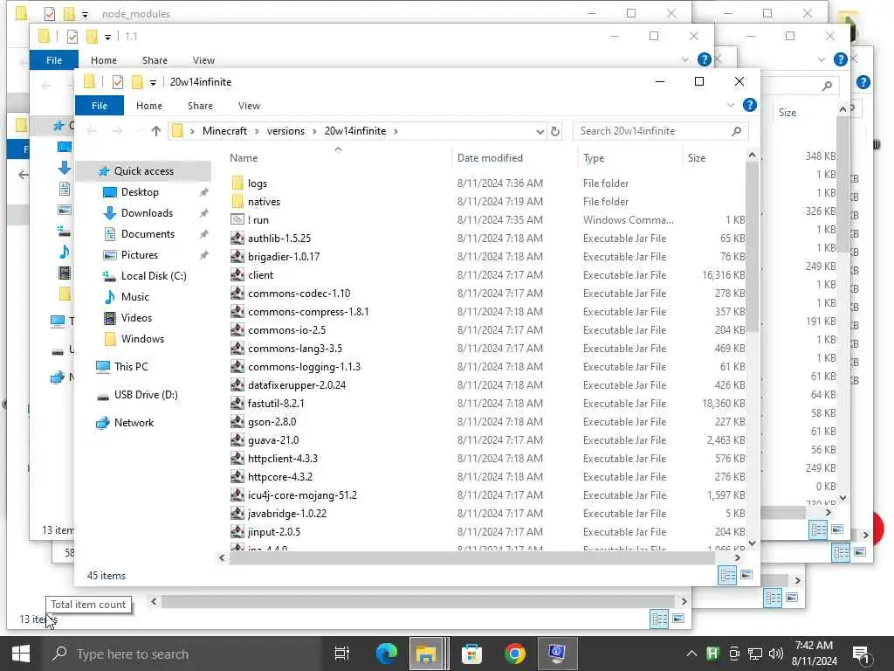This screenshot has width=894, height=671.
Task: Click the Task View taskbar button
Action: coord(341,654)
